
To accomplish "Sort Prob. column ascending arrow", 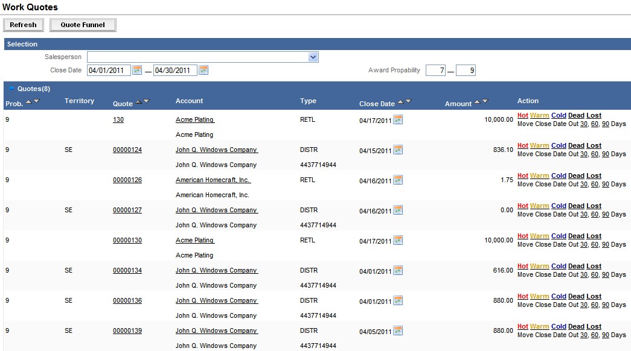I will point(28,101).
